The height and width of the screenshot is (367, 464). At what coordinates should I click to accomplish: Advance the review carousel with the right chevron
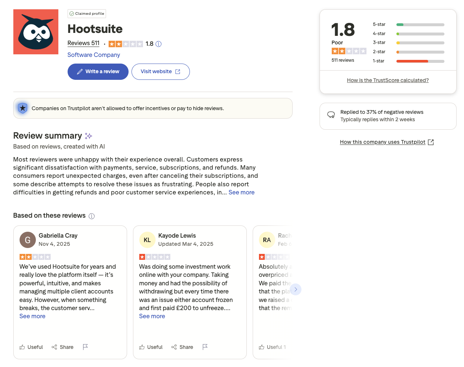tap(296, 289)
